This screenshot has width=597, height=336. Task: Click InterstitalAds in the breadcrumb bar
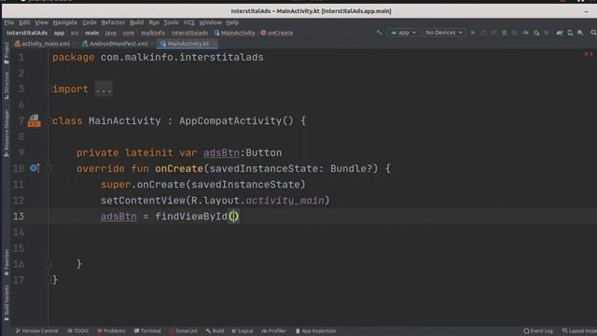pyautogui.click(x=27, y=34)
